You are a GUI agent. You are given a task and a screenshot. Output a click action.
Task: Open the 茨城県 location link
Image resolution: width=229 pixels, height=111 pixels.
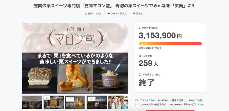(x=139, y=14)
